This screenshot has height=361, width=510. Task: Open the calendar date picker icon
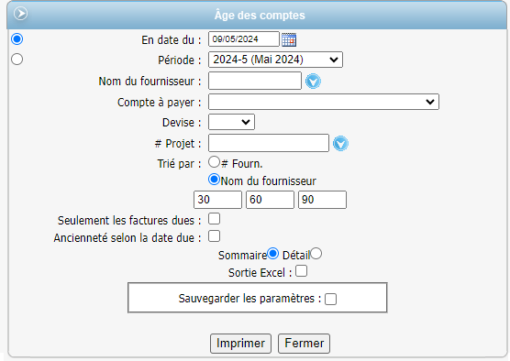pyautogui.click(x=289, y=39)
